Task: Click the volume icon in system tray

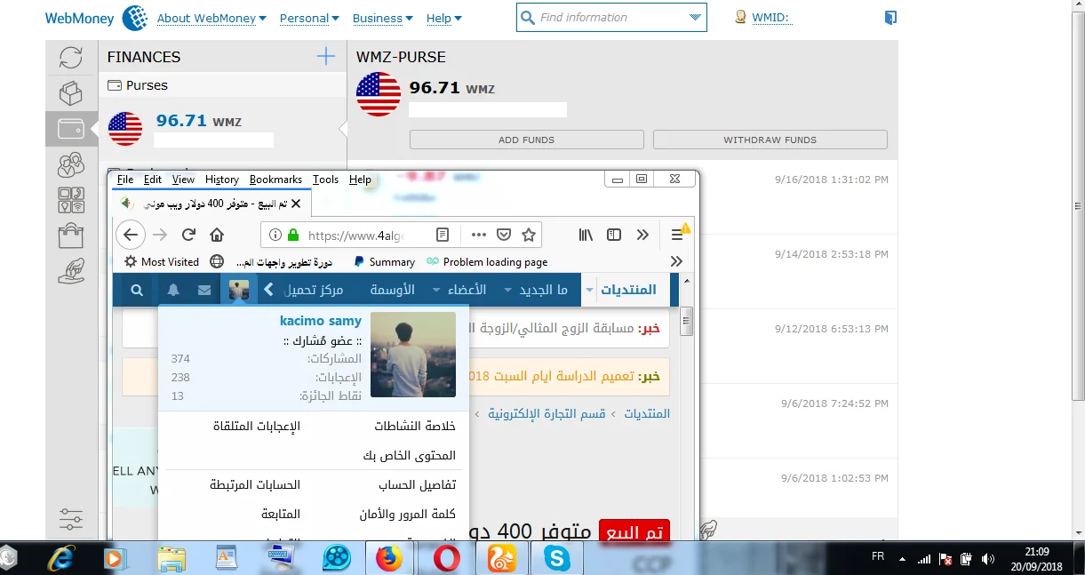Action: 987,559
